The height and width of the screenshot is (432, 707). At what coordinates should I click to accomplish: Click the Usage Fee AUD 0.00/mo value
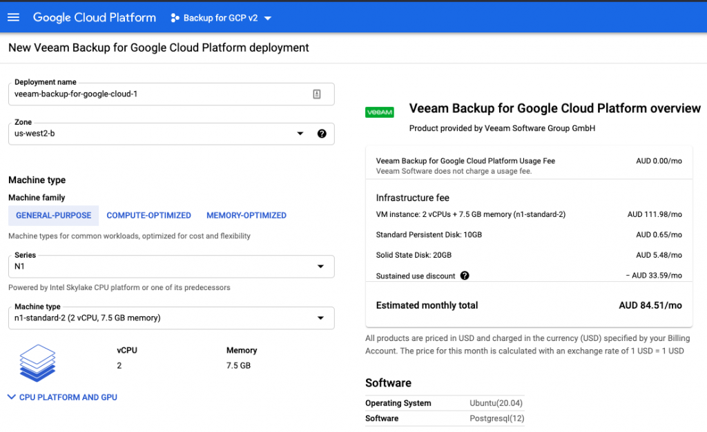(x=659, y=161)
